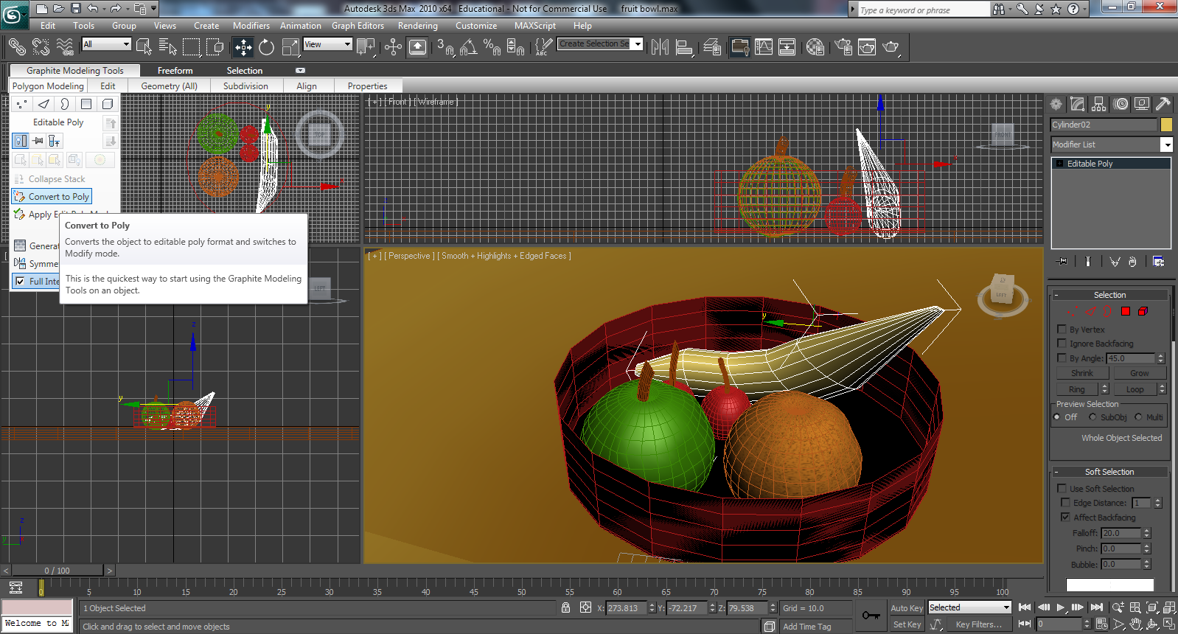Expand Editable Poly in modifier stack
Image resolution: width=1178 pixels, height=634 pixels.
pos(1060,164)
